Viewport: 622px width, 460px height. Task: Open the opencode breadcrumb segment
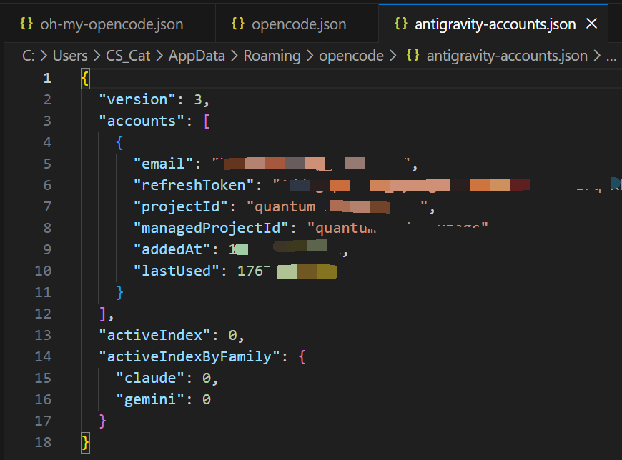351,56
